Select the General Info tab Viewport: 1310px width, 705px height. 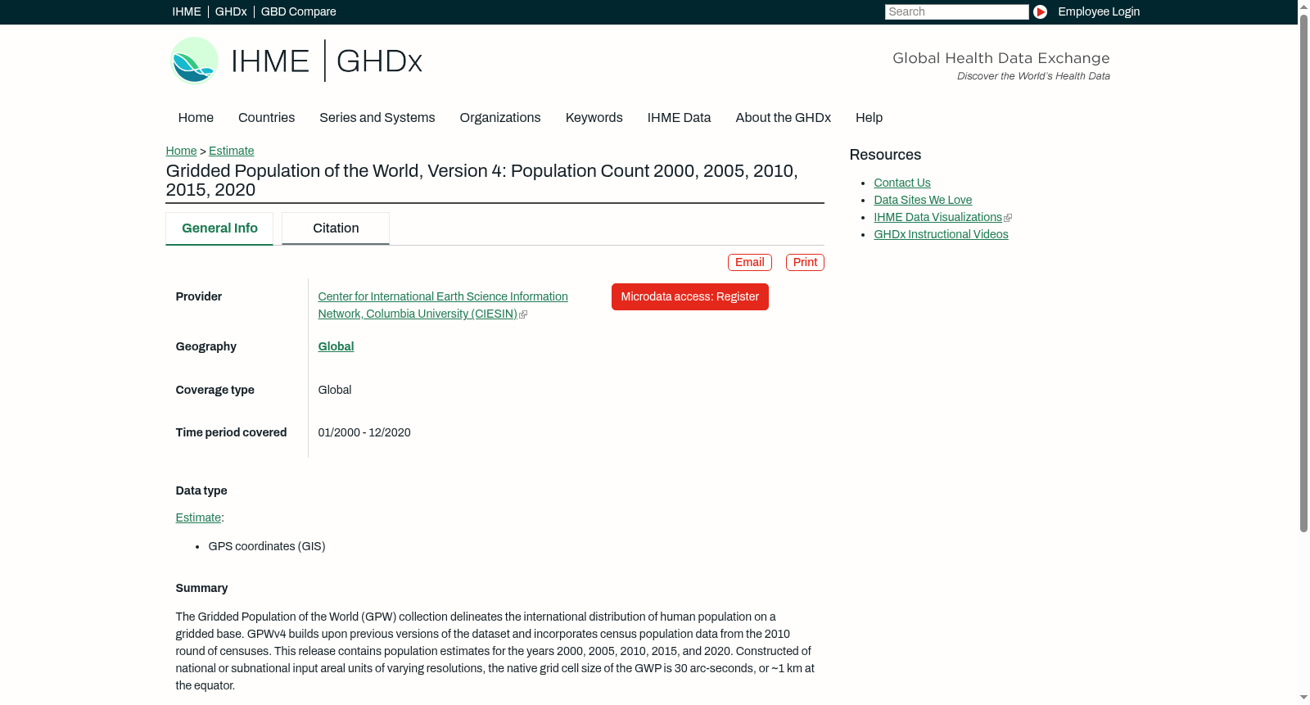[x=219, y=228]
